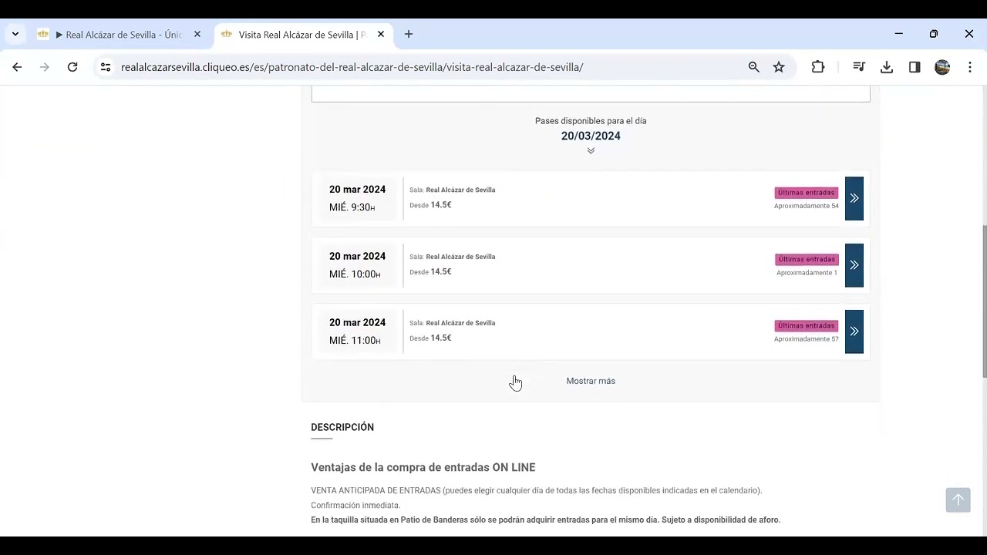Click the Últimas entradas badge for 9:30
The height and width of the screenshot is (555, 987).
click(x=806, y=193)
